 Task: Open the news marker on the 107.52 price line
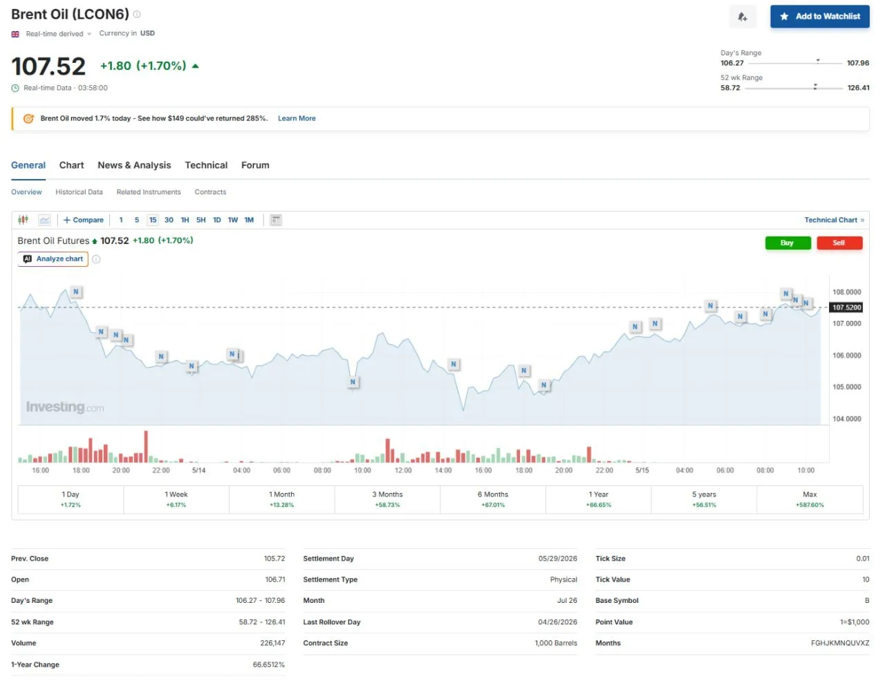(x=710, y=306)
